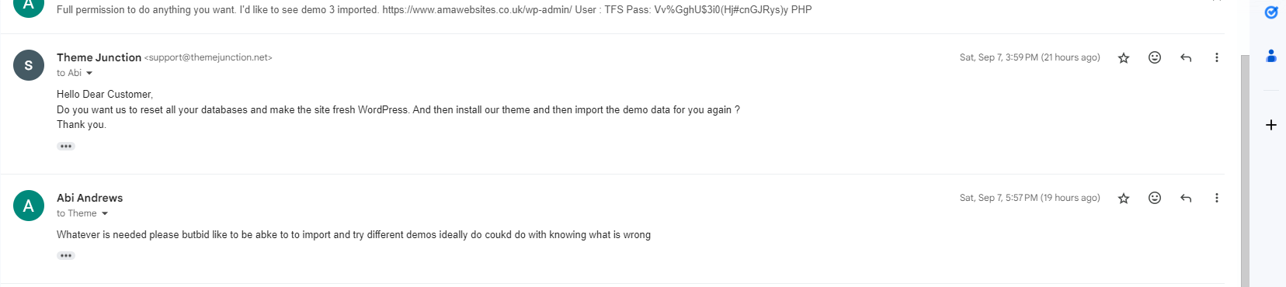
Task: Open more options for Theme Junction message
Action: pos(1217,58)
